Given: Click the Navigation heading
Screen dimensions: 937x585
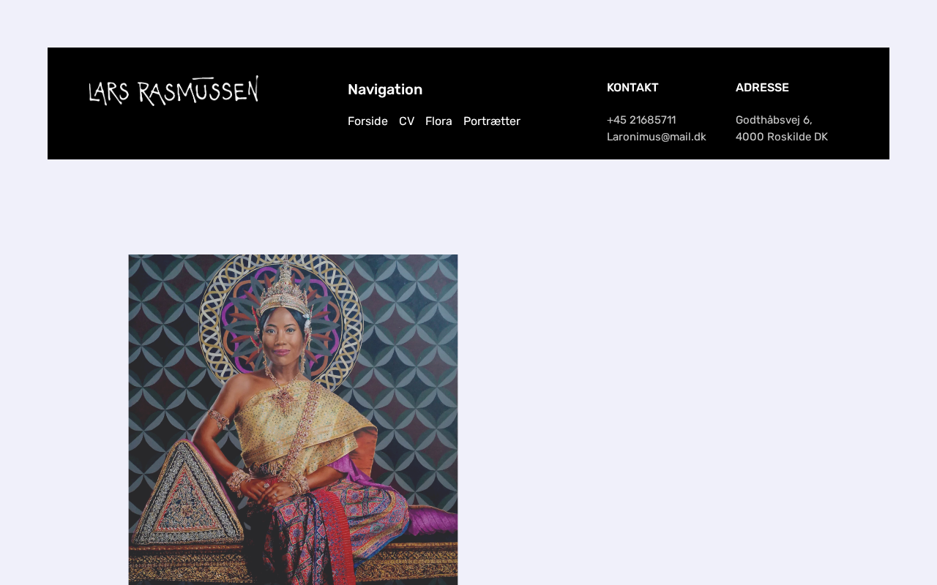Looking at the screenshot, I should pyautogui.click(x=385, y=89).
